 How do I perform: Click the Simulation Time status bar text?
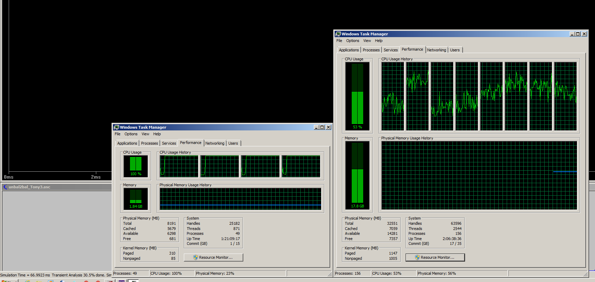click(x=56, y=275)
